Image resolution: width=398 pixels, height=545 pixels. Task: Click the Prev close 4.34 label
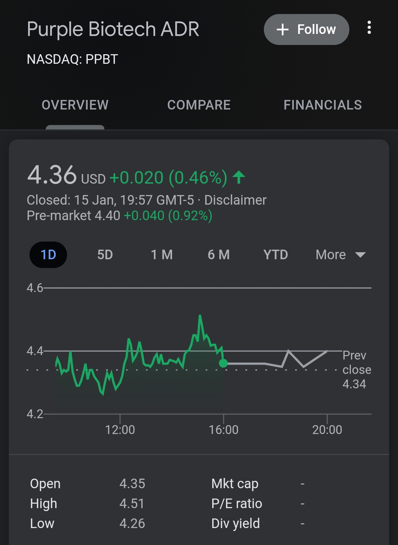click(x=357, y=370)
